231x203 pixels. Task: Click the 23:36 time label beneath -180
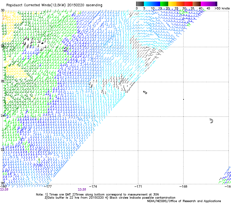click(x=4, y=190)
